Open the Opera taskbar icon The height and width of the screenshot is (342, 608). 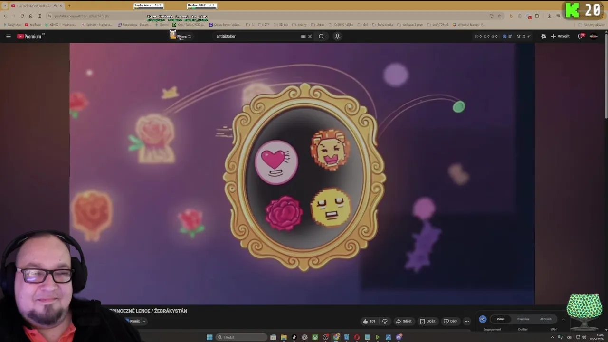(357, 337)
